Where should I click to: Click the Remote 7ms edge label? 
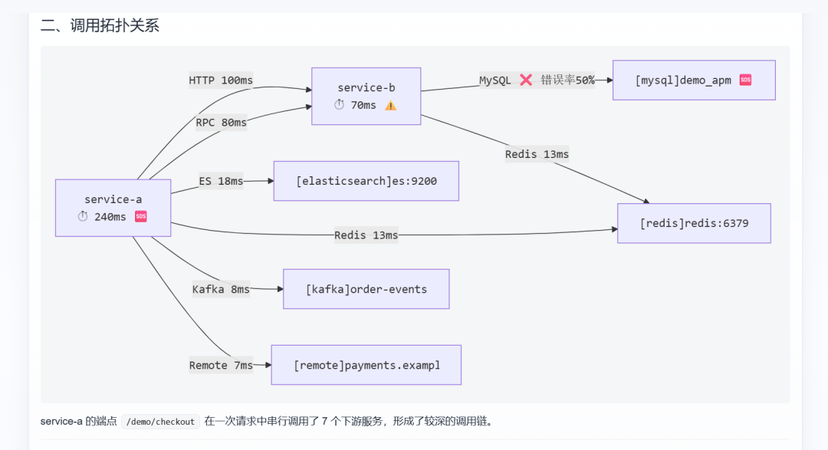point(221,365)
